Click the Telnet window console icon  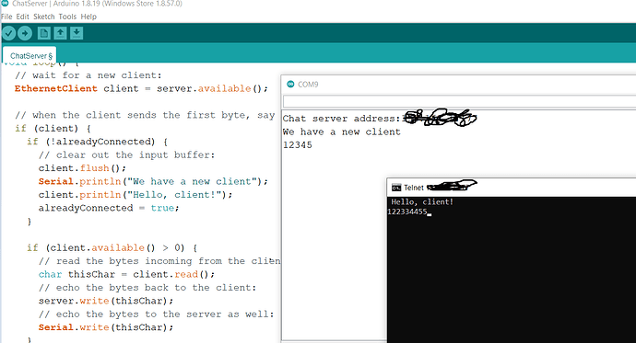tap(395, 188)
